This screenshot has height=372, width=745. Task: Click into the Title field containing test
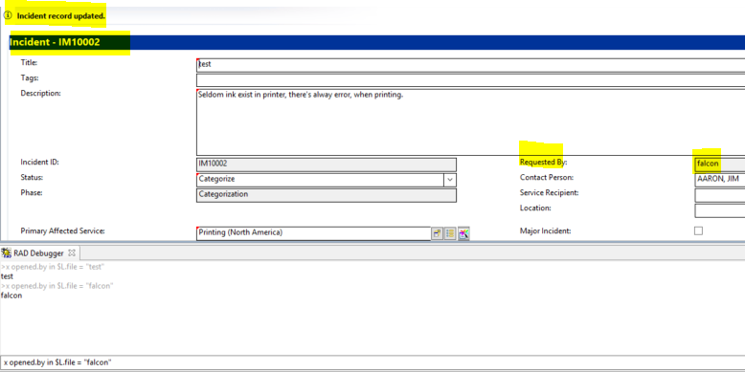[470, 65]
